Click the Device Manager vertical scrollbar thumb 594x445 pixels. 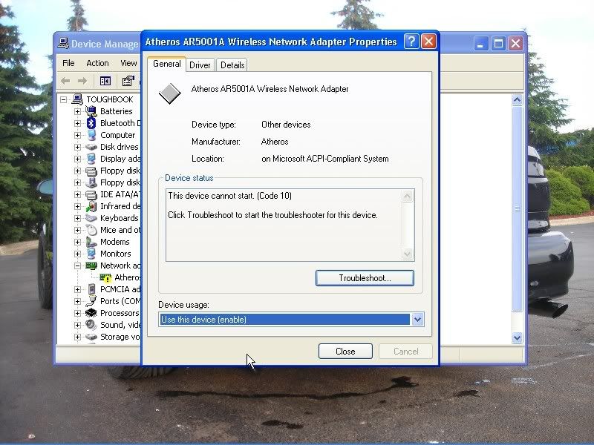pos(517,209)
